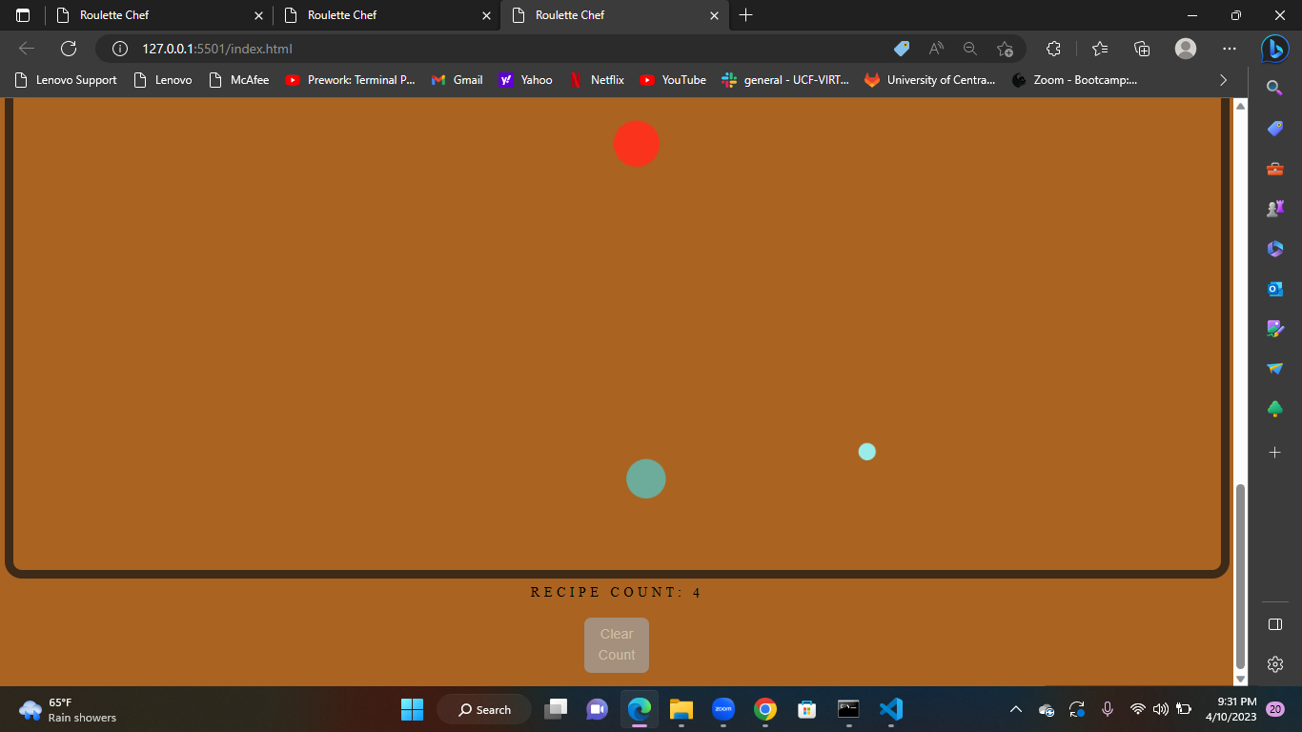Expand the bookmarks bar overflow chevron
Image resolution: width=1302 pixels, height=732 pixels.
[x=1223, y=80]
